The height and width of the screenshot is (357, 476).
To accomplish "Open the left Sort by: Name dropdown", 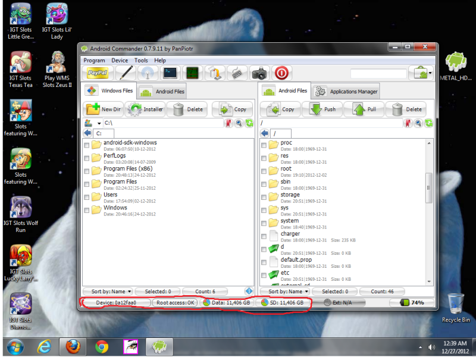I will click(x=108, y=292).
